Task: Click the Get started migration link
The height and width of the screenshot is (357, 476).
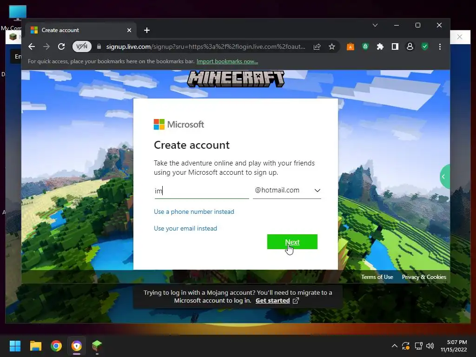Action: coord(272,301)
